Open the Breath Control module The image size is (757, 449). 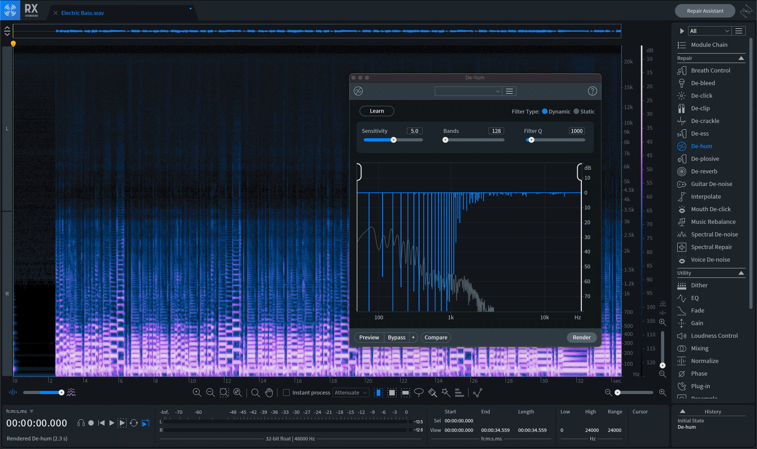click(x=710, y=70)
